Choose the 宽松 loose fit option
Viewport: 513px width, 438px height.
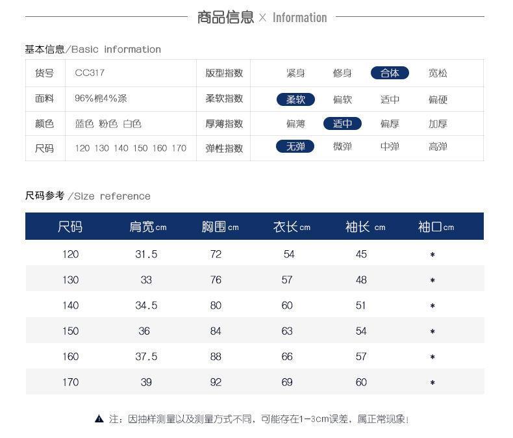point(438,73)
